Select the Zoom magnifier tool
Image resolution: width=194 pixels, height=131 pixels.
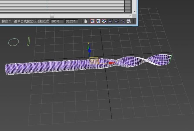[123, 21]
